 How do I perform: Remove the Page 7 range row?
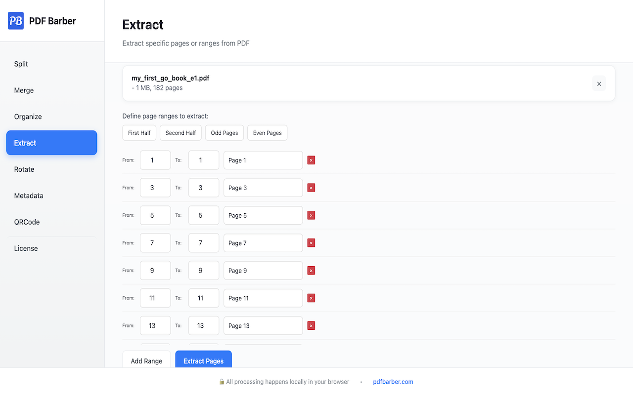311,243
